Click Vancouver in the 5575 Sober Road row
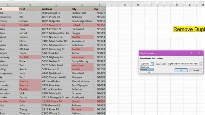 click(x=82, y=65)
